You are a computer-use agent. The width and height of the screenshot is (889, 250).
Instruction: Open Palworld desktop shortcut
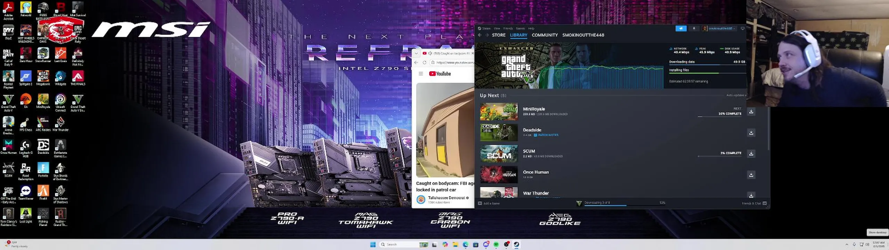(26, 9)
